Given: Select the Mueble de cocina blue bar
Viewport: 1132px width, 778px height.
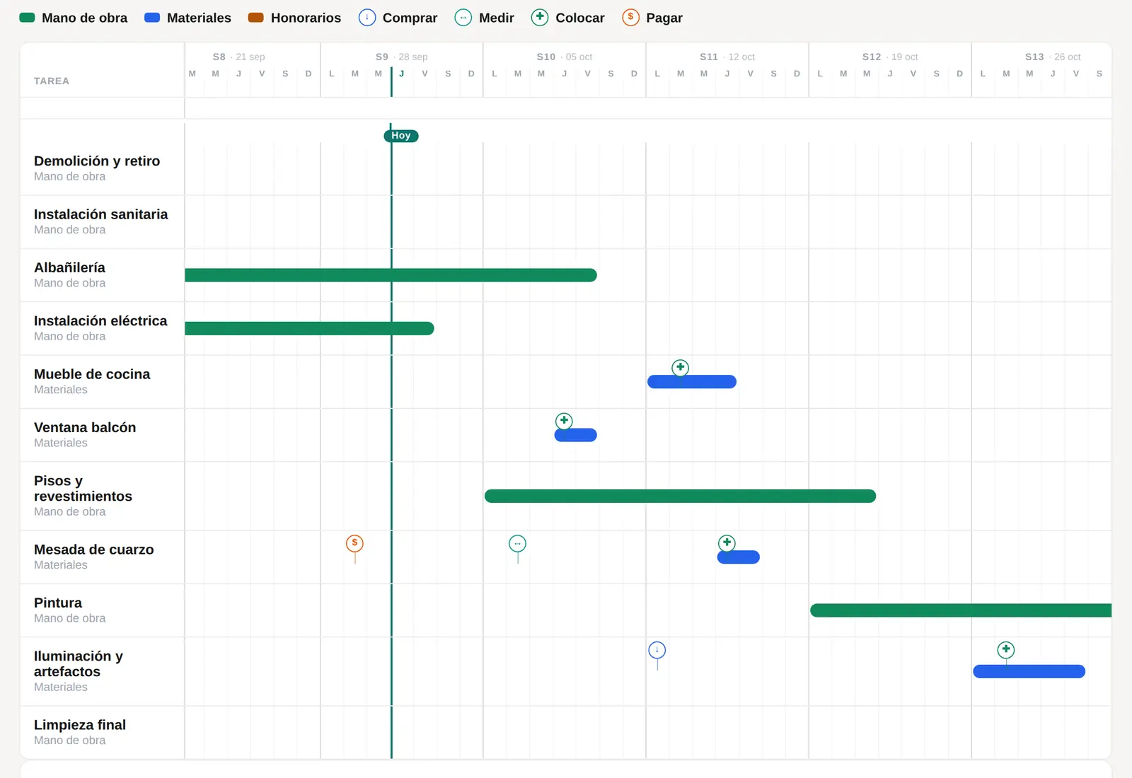Looking at the screenshot, I should point(692,382).
